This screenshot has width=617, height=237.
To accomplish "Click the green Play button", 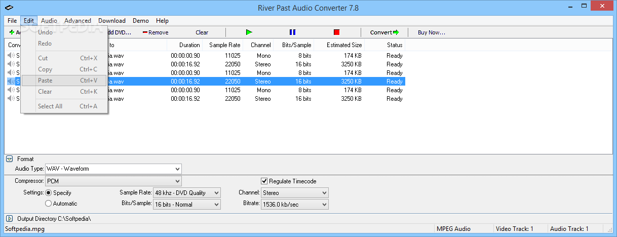I will (249, 32).
